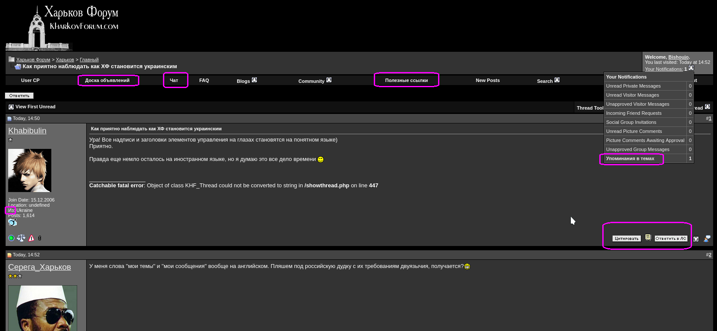Click the Kharkov Forum logo banner
The height and width of the screenshot is (331, 717).
tap(63, 27)
